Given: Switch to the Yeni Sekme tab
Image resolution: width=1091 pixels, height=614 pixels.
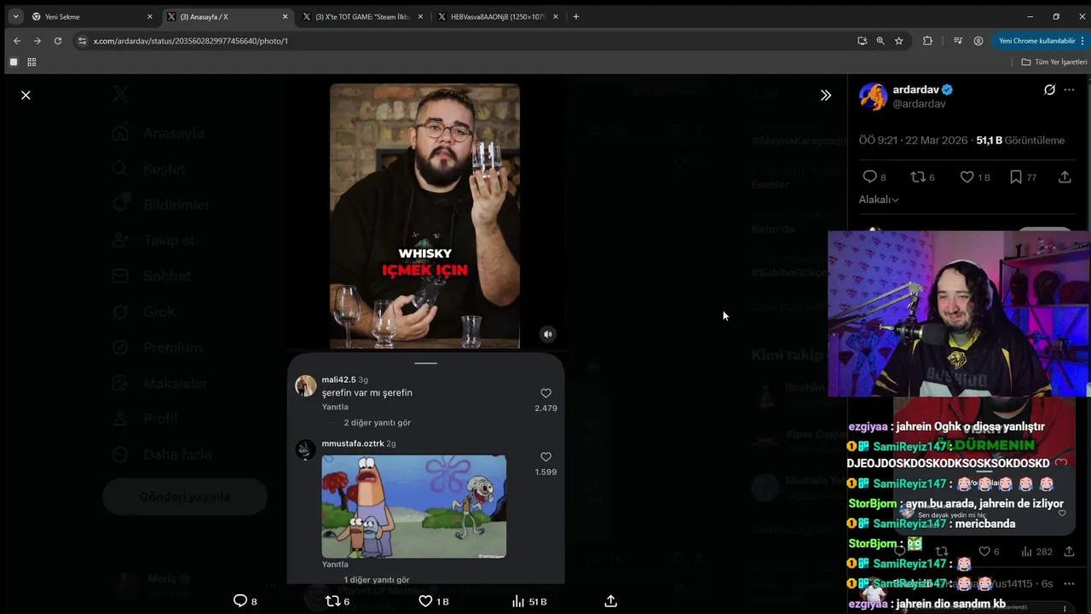Looking at the screenshot, I should tap(92, 16).
